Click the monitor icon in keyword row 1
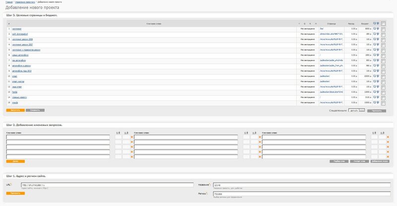The image size is (397, 206). (x=375, y=29)
